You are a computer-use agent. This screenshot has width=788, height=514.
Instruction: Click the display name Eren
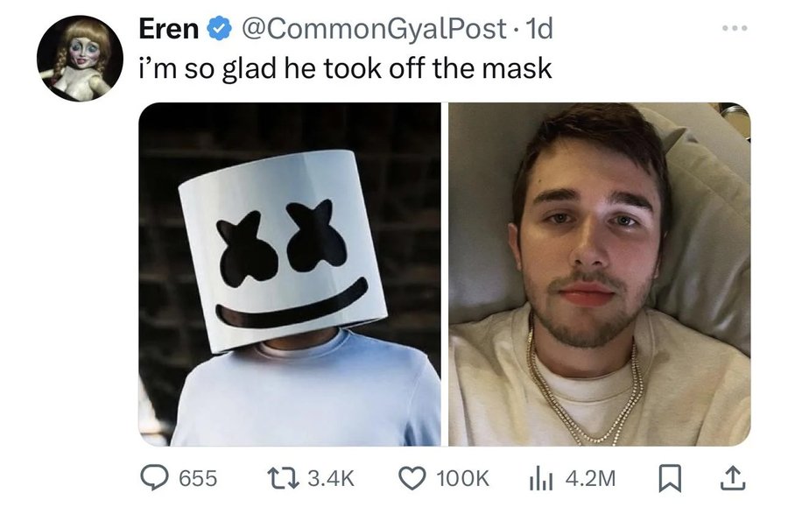pos(168,29)
